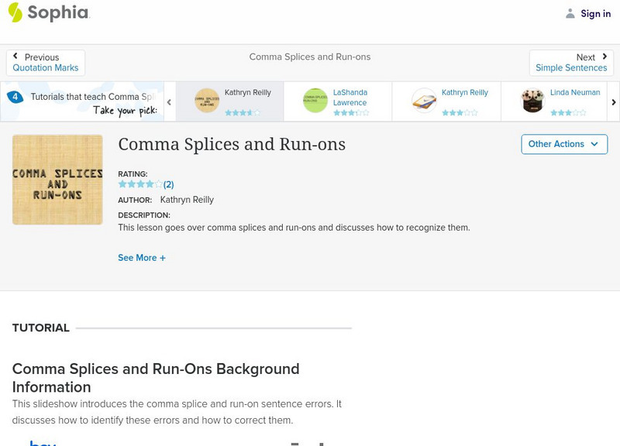Click the Sign in link

tap(595, 13)
